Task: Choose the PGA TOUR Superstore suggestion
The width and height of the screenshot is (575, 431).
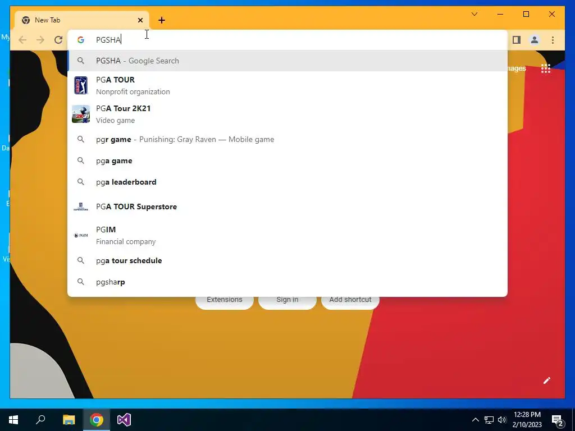Action: 287,207
